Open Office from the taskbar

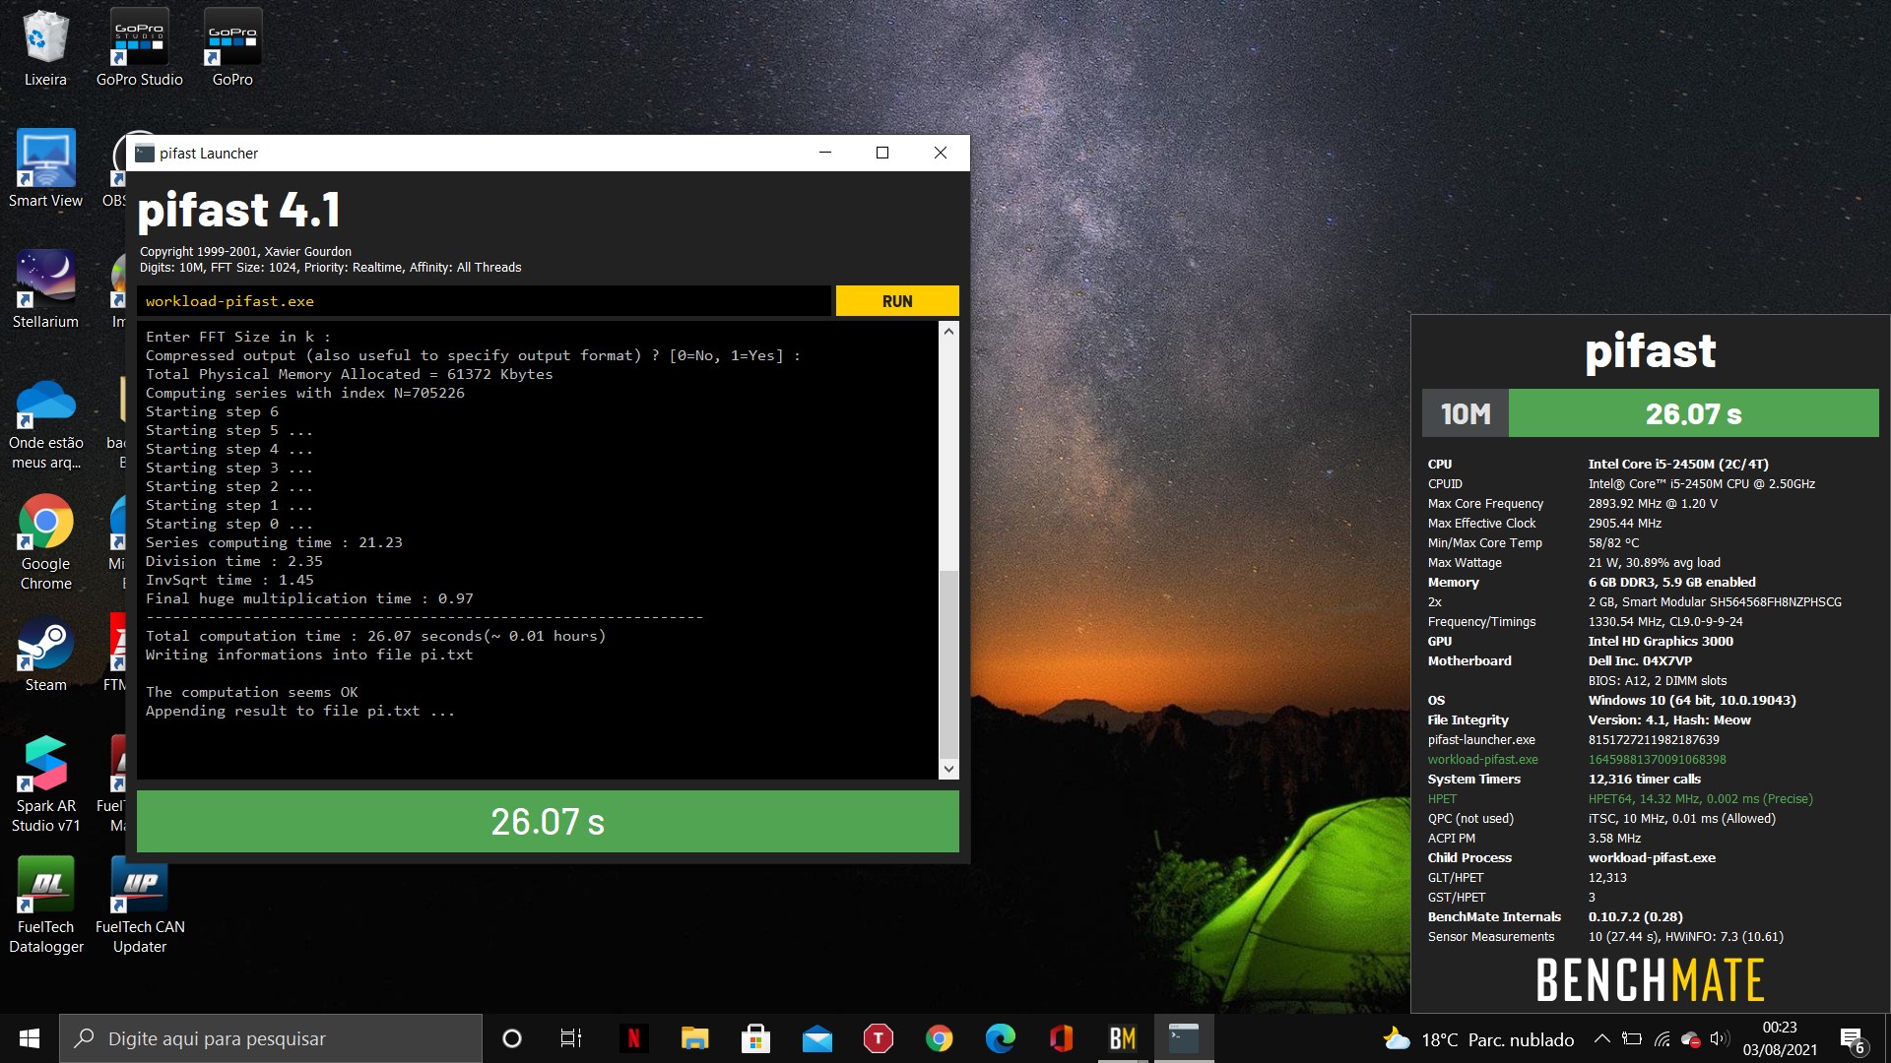click(1061, 1038)
